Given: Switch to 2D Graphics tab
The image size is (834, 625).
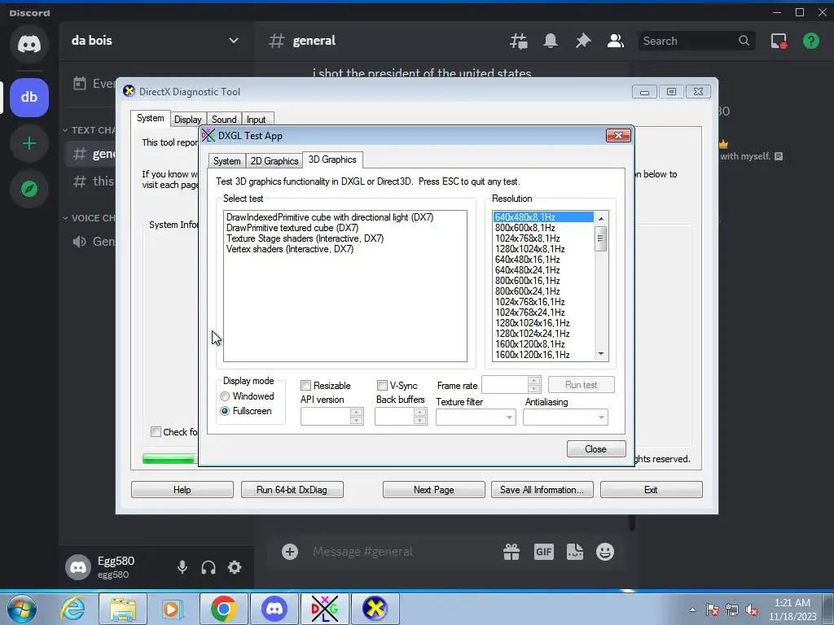Looking at the screenshot, I should 274,161.
